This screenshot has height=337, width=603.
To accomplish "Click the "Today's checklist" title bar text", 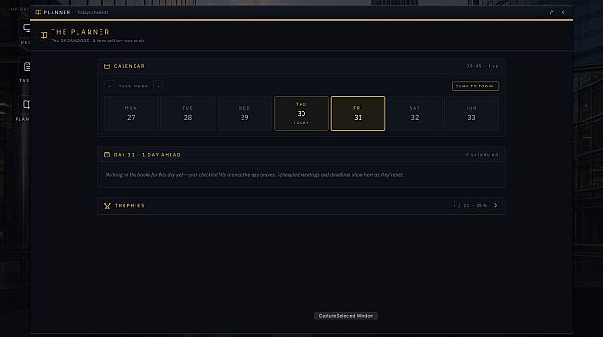I will click(93, 12).
